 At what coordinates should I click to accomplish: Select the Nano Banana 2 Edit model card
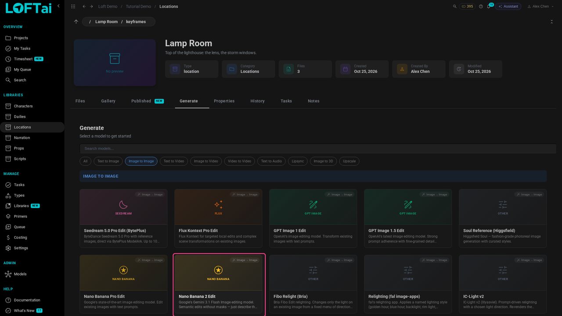tap(218, 284)
